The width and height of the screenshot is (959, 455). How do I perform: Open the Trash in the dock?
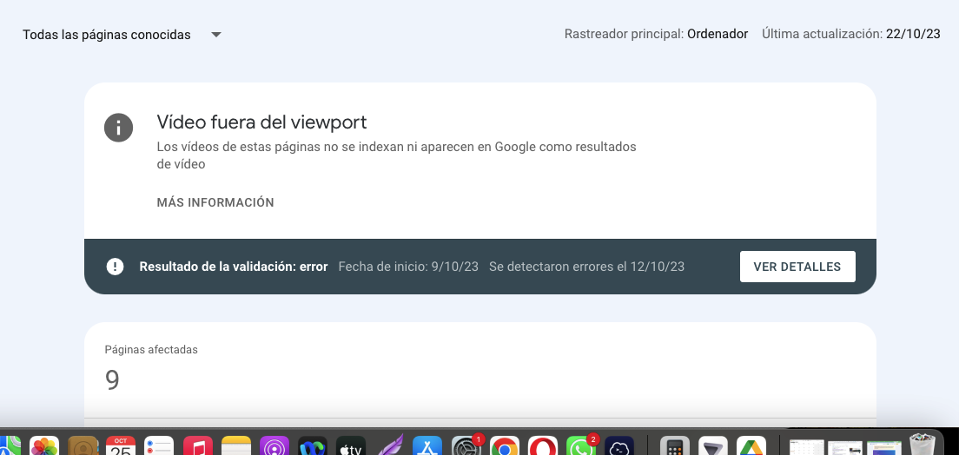(x=923, y=445)
